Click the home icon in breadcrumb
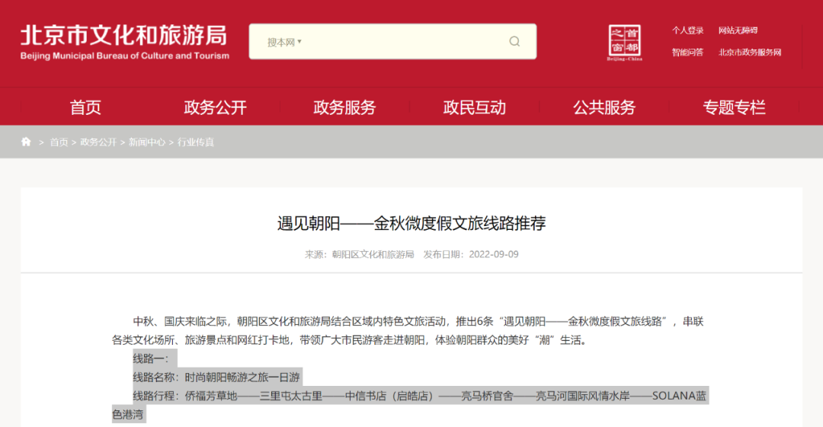Viewport: 823px width, 427px height. (x=27, y=142)
